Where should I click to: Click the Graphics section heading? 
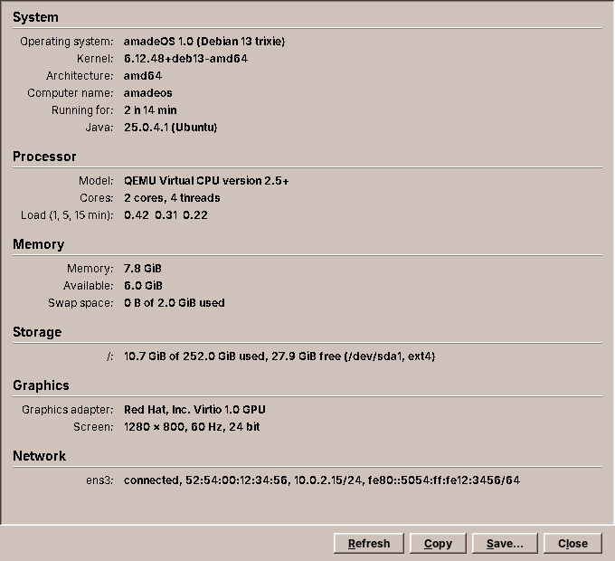41,385
